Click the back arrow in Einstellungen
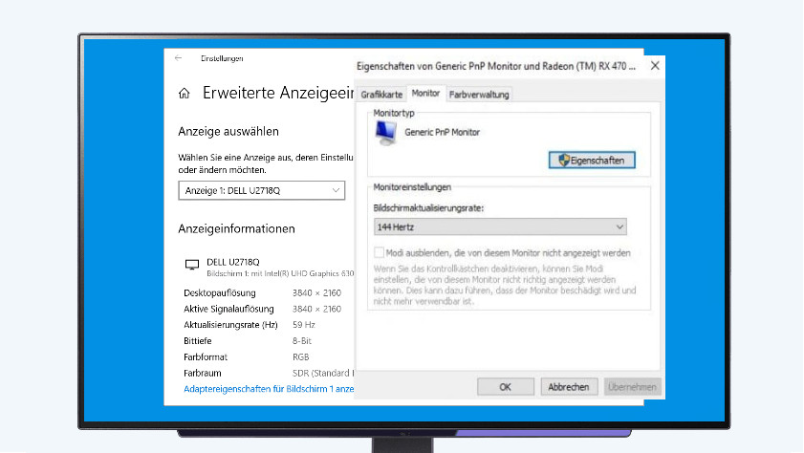Viewport: 804px width, 453px height. [179, 58]
